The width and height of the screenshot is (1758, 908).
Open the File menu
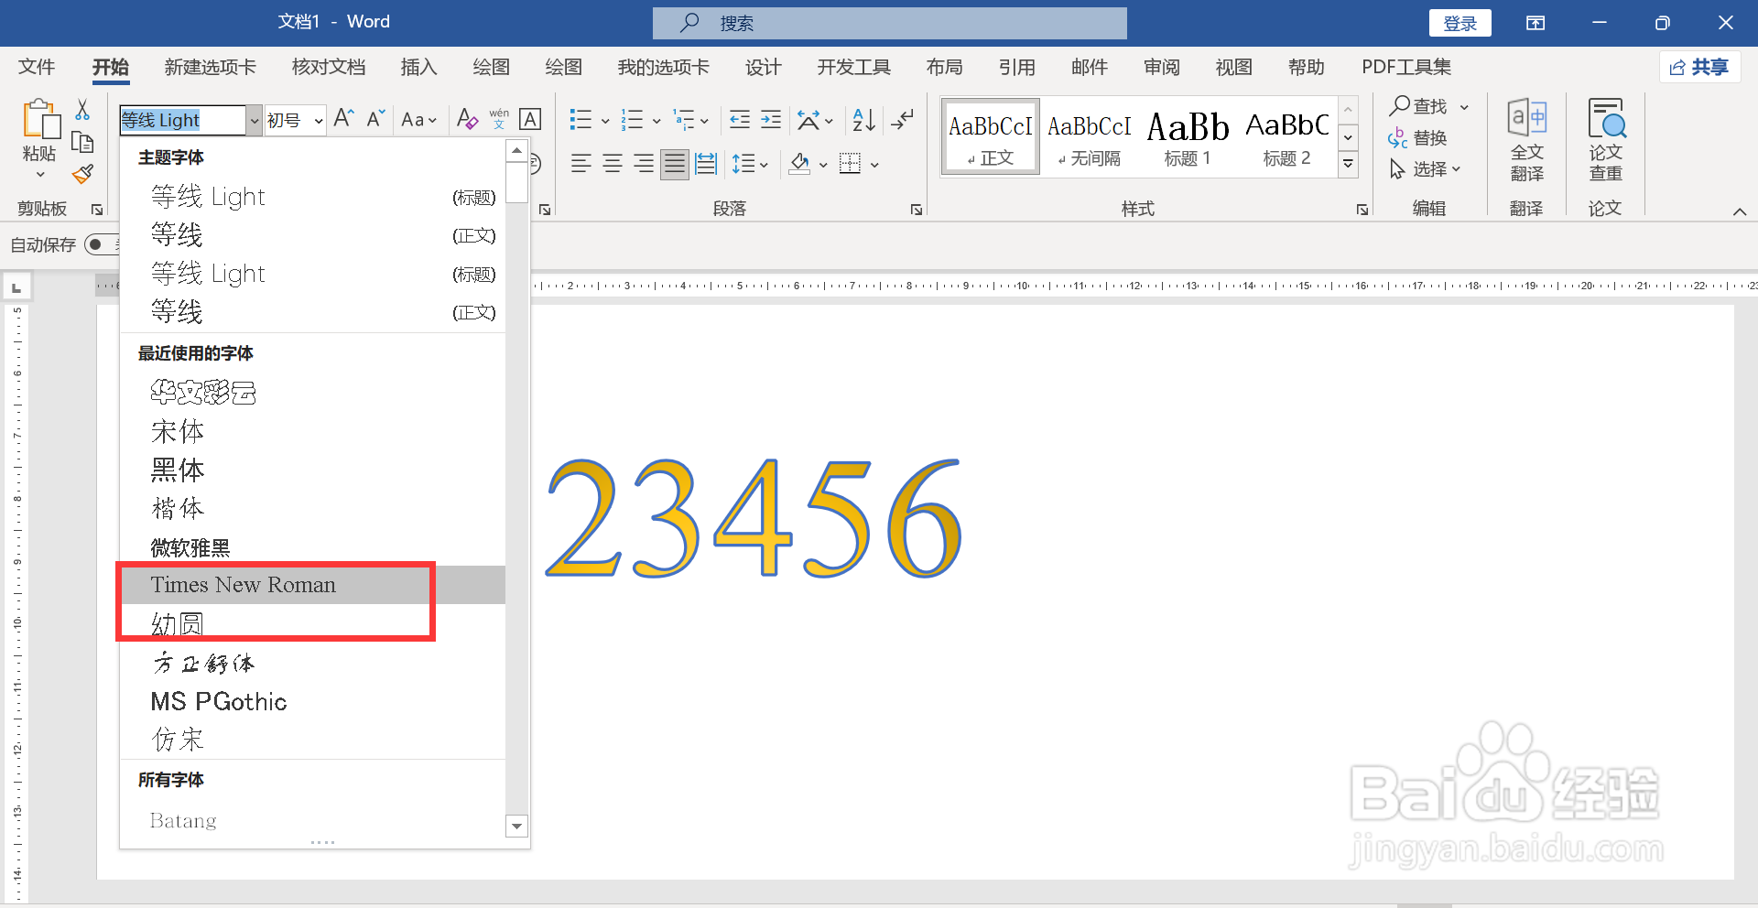pyautogui.click(x=37, y=67)
